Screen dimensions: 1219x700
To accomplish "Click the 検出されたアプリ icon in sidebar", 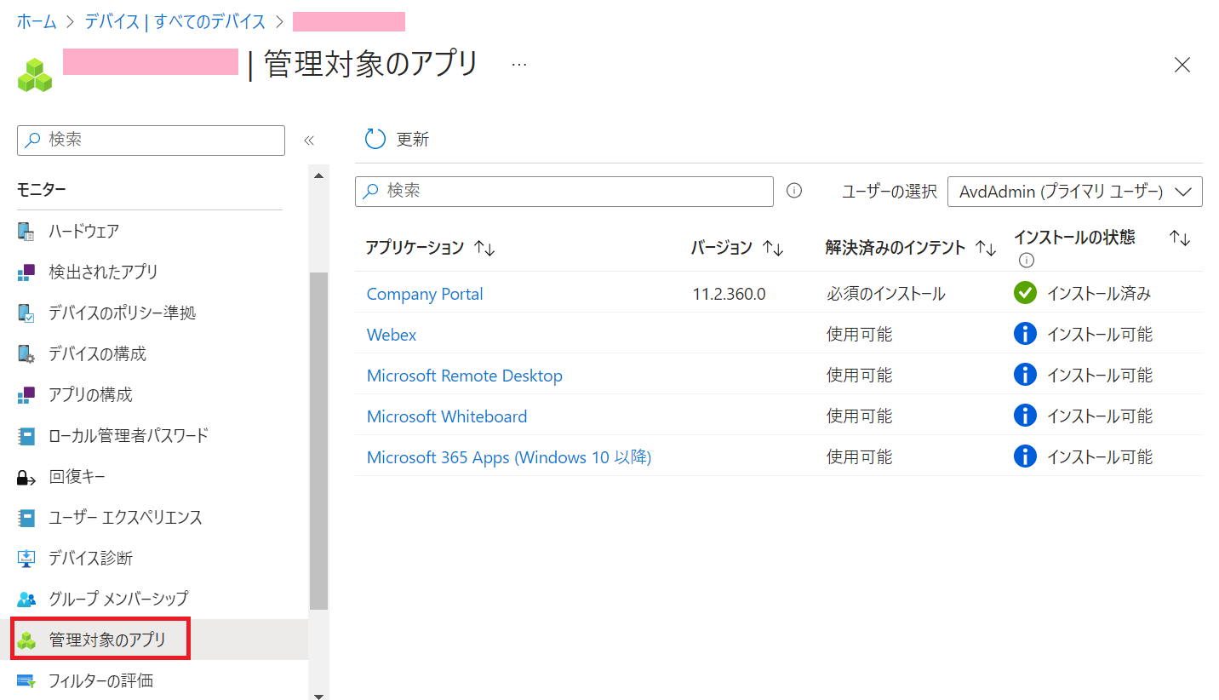I will pyautogui.click(x=26, y=273).
